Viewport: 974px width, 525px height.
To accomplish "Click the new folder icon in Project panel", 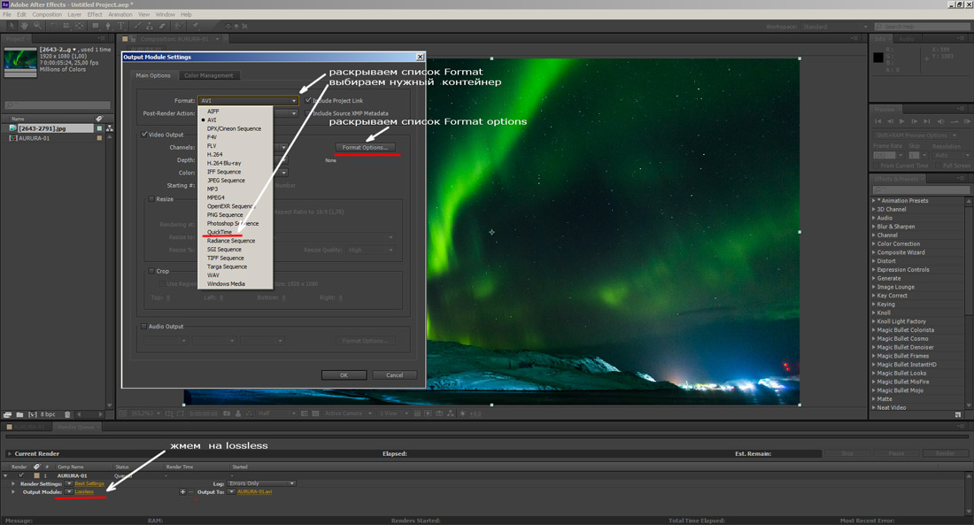I will pyautogui.click(x=19, y=414).
